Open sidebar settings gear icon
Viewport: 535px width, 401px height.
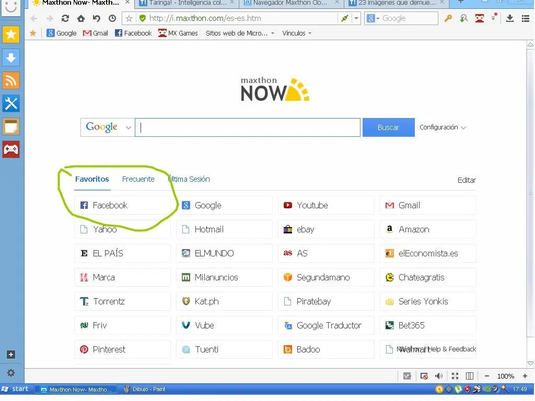[11, 373]
